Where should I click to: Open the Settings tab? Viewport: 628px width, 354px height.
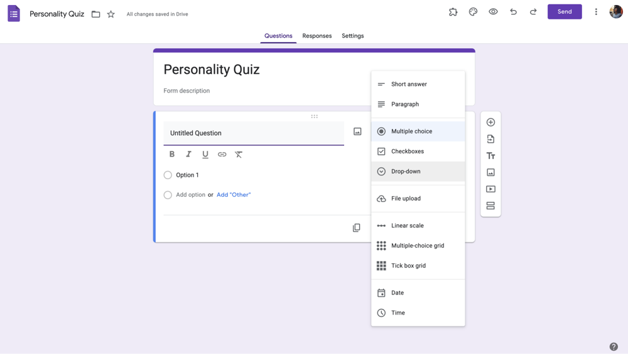click(353, 36)
